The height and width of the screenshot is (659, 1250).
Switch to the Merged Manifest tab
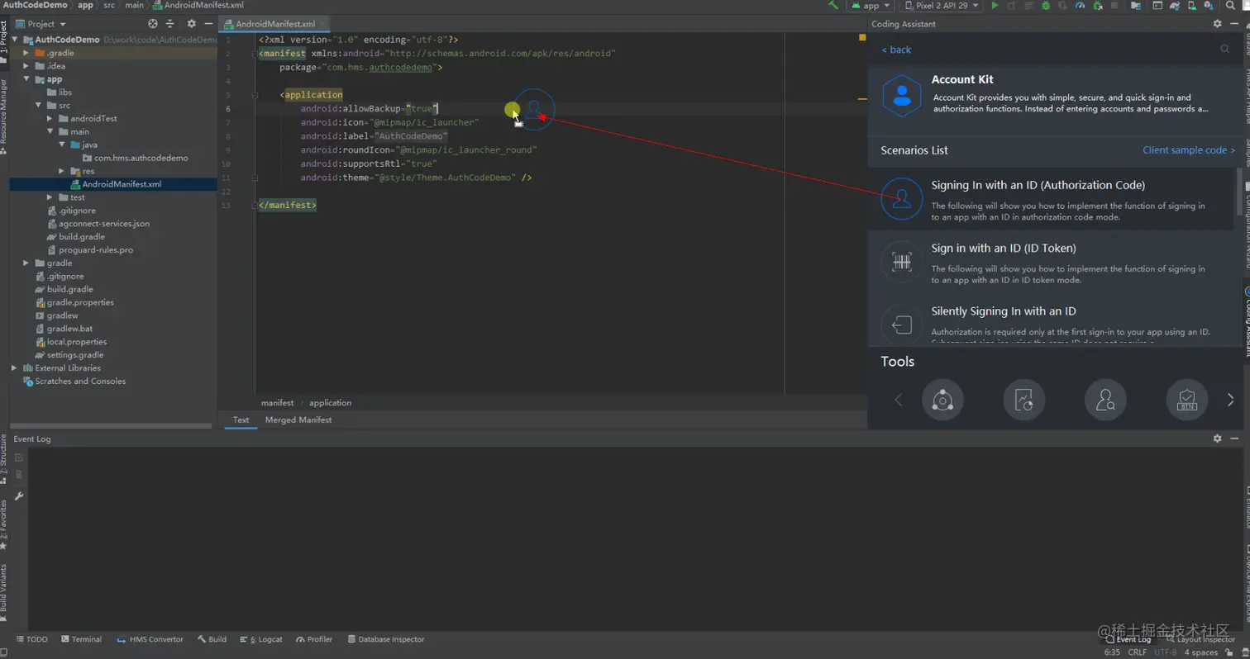[298, 420]
